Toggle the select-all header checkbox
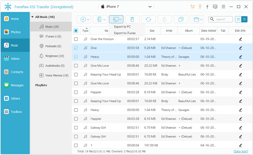Viewport: 253px width, 155px height. tap(76, 30)
